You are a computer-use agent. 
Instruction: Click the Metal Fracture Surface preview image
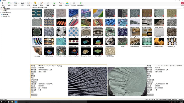click(87, 81)
